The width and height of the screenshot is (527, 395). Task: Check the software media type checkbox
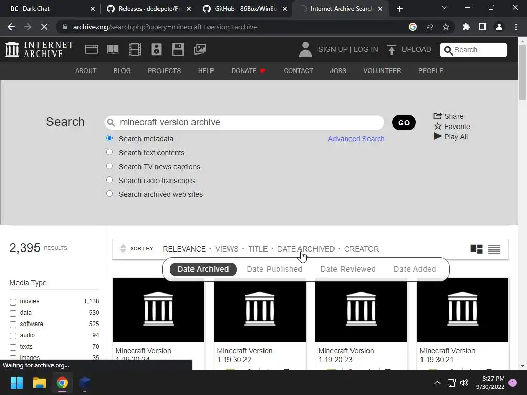(x=13, y=325)
